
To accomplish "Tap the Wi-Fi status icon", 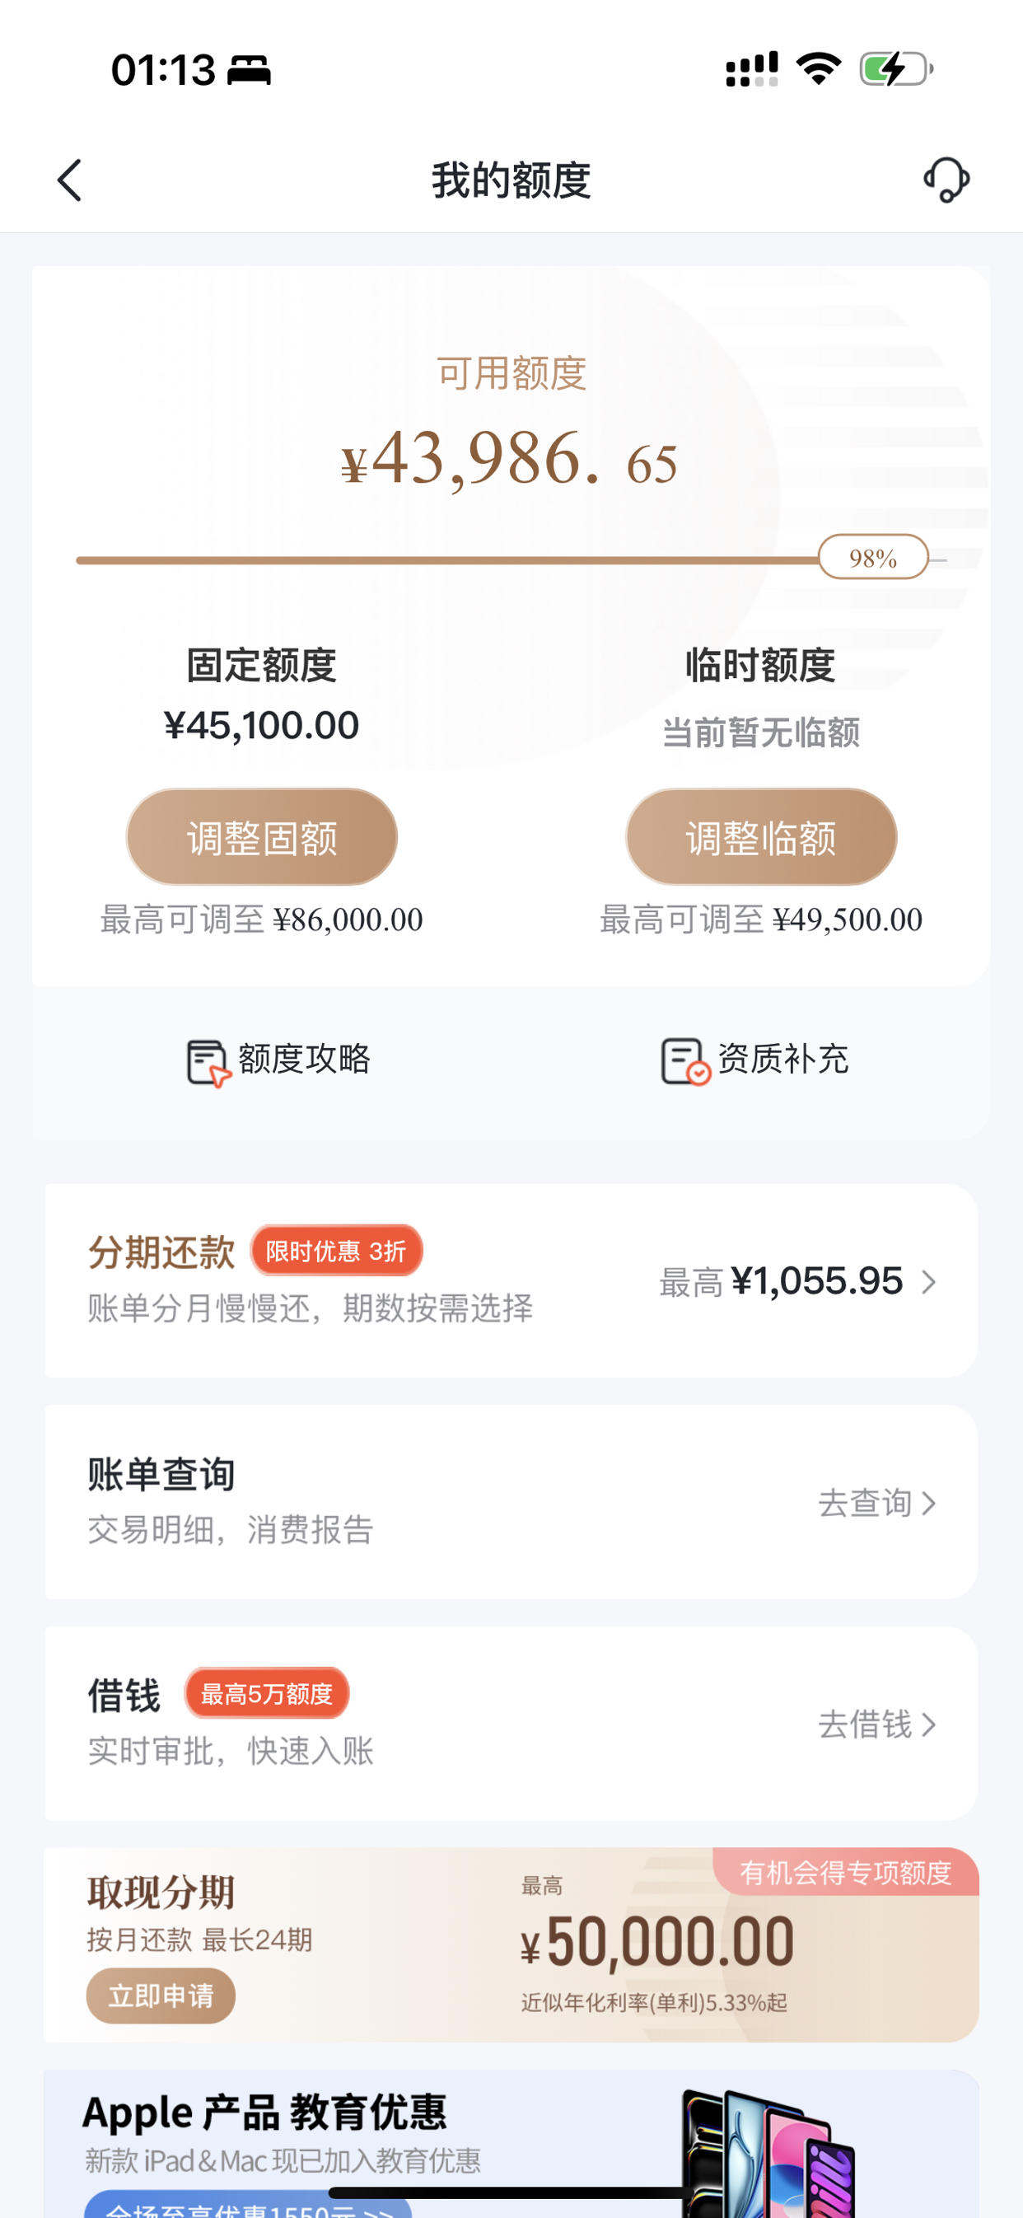I will click(818, 69).
